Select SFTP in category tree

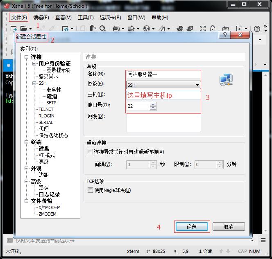51,103
